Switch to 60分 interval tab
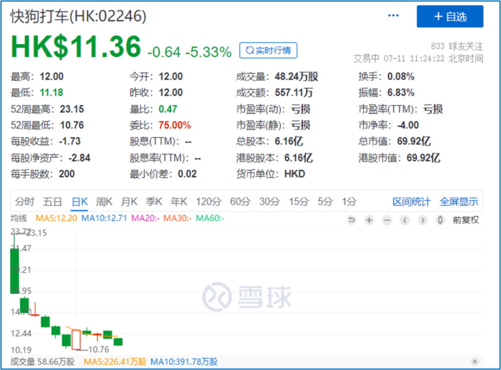 [x=240, y=202]
